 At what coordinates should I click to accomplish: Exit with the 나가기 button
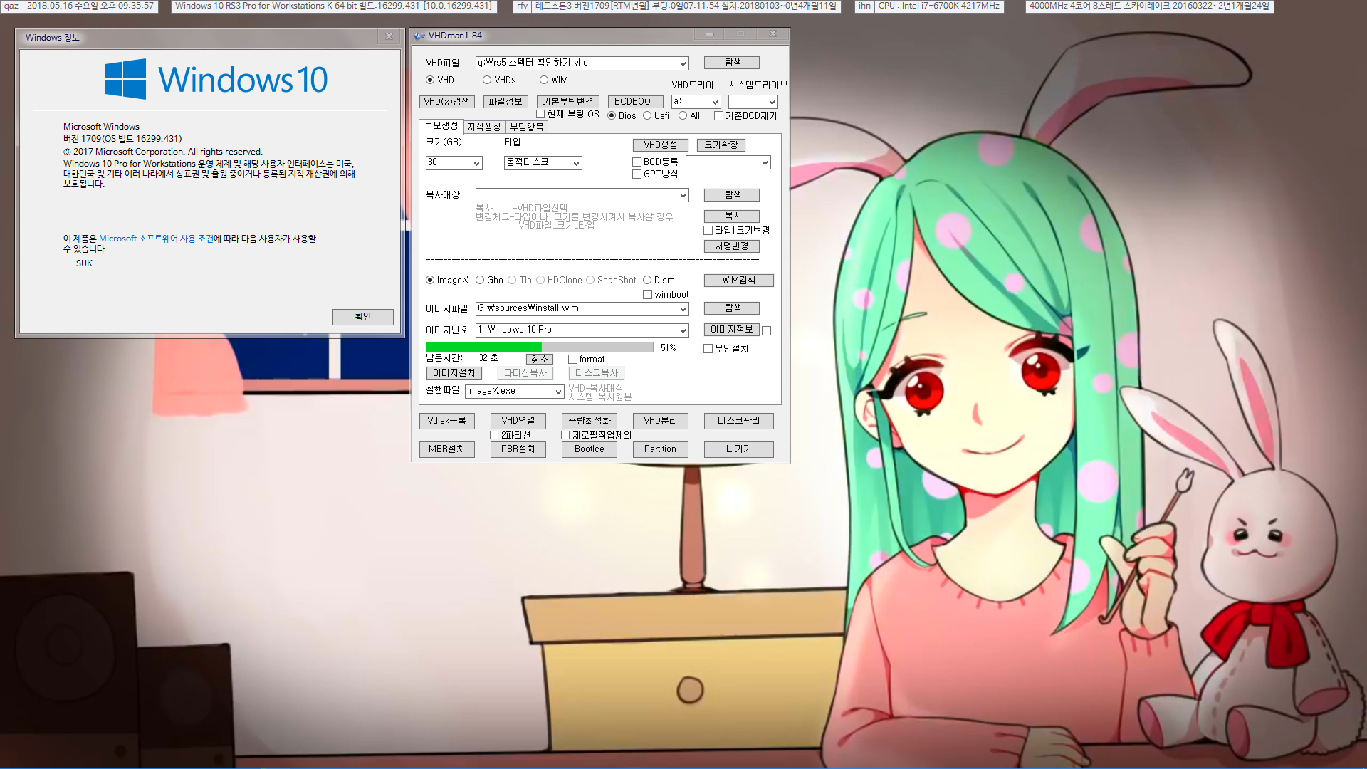(739, 449)
